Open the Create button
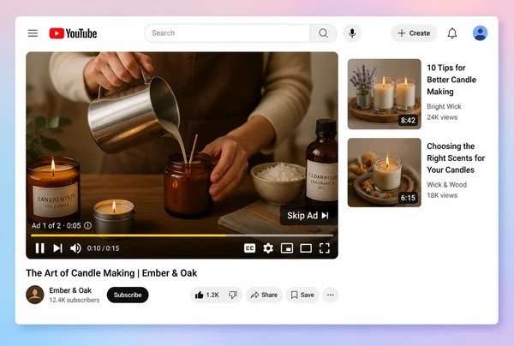The image size is (514, 346). [x=414, y=33]
